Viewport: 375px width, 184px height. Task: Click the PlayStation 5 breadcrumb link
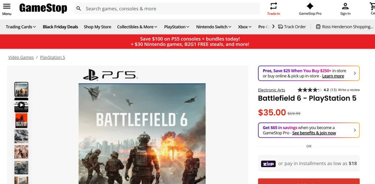coord(52,57)
